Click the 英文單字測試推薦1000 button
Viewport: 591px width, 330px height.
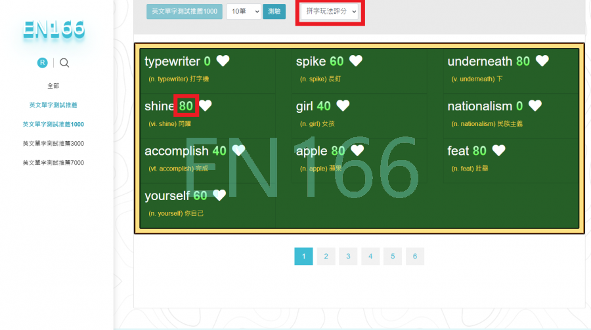pyautogui.click(x=185, y=11)
